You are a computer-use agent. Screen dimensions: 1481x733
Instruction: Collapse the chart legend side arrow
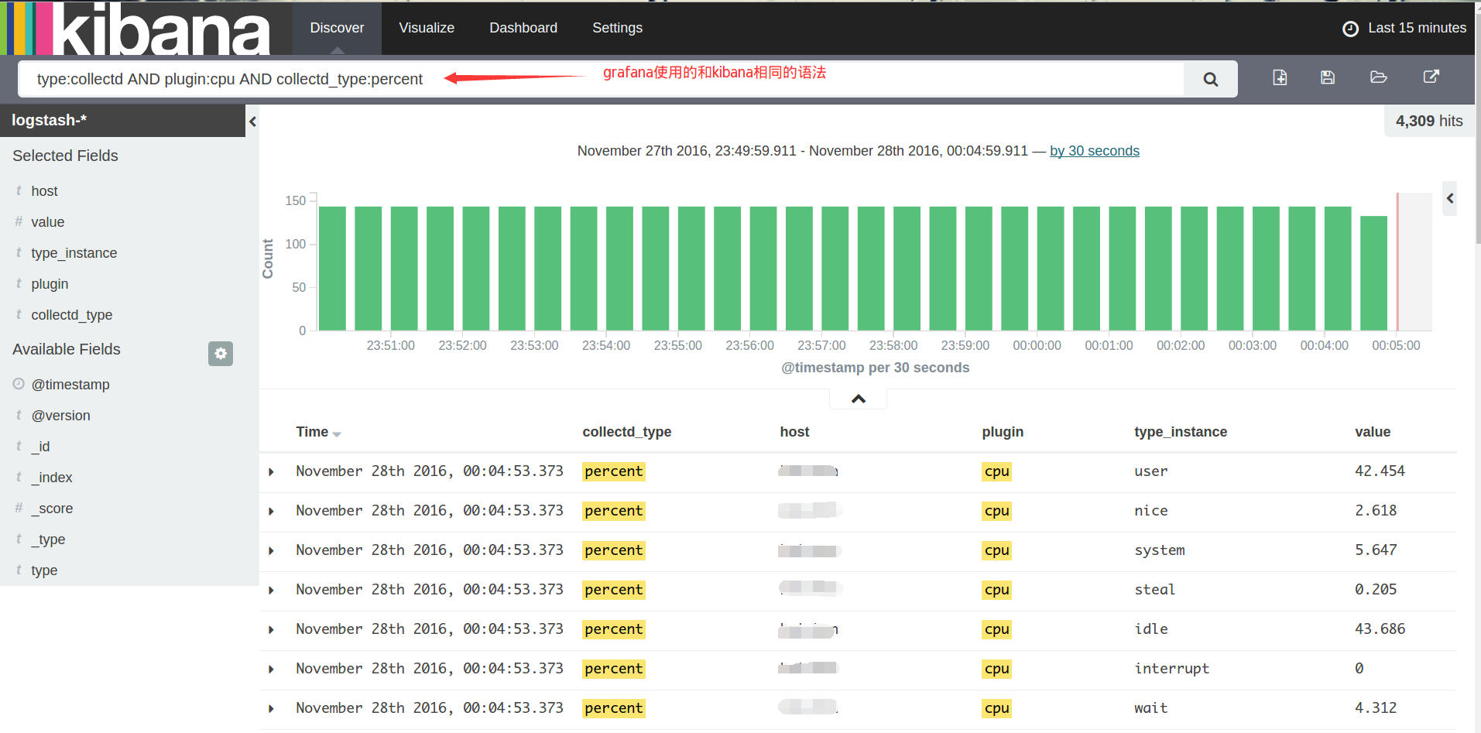tap(1449, 199)
